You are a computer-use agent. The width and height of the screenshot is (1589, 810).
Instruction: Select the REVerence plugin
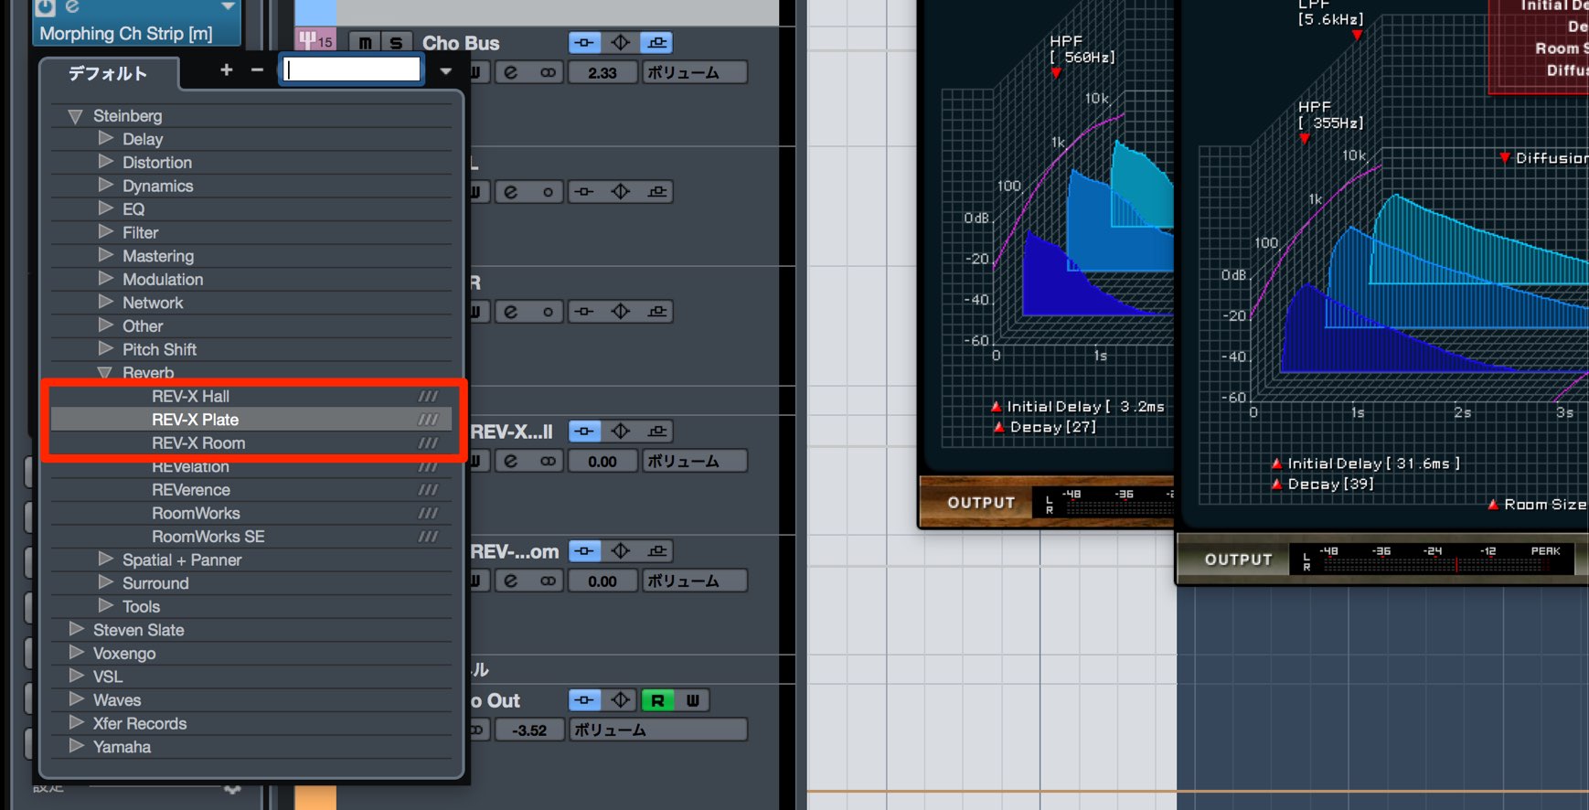click(251, 489)
